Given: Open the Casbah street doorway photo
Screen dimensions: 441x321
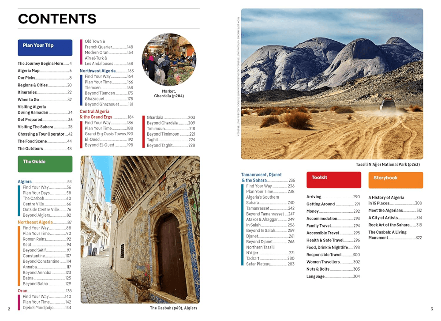Looking at the screenshot, I should tap(140, 230).
